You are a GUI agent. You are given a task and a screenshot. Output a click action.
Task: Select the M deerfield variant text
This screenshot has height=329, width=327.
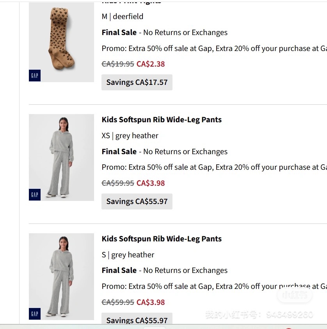coord(123,16)
